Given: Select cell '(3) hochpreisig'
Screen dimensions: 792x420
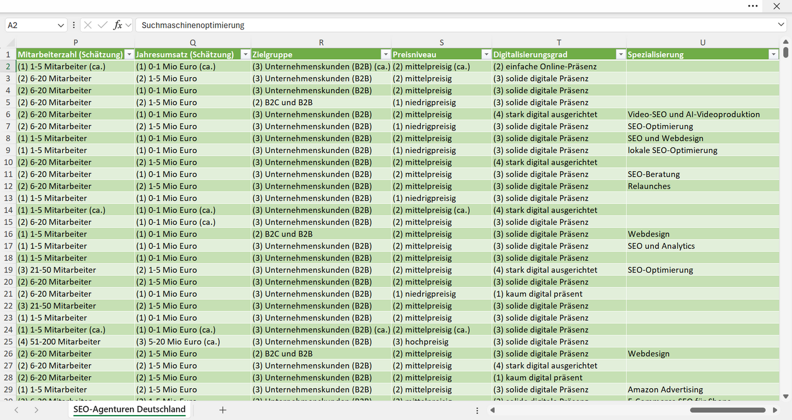Looking at the screenshot, I should click(x=442, y=342).
